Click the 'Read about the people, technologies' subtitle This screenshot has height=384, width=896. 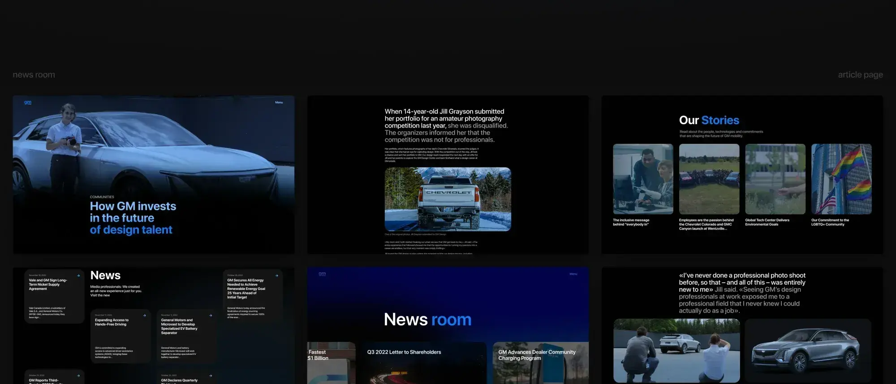point(721,134)
